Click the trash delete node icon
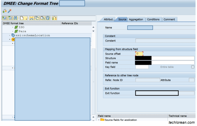This screenshot has width=197, height=126. point(48,18)
